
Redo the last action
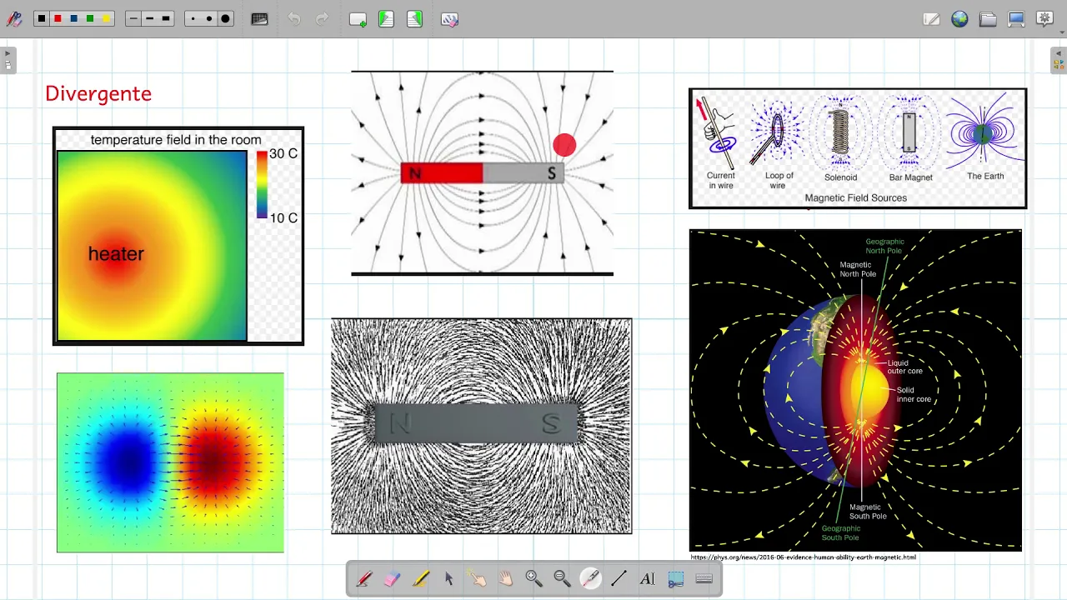[323, 19]
